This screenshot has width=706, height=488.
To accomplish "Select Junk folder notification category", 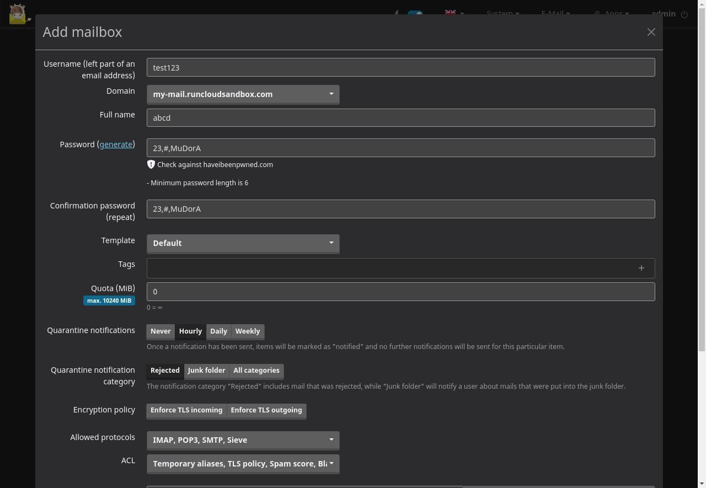I will [x=206, y=371].
